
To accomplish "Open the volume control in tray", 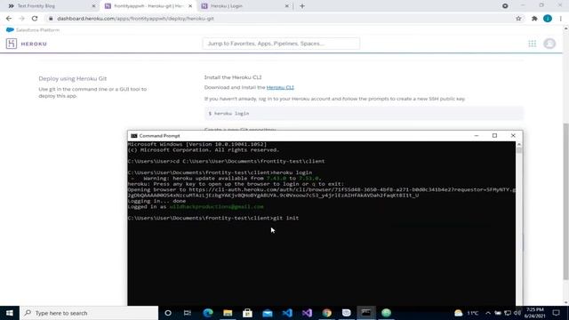I will (x=517, y=313).
